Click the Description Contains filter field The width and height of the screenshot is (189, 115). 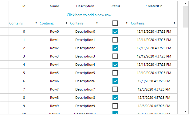coord(83,23)
